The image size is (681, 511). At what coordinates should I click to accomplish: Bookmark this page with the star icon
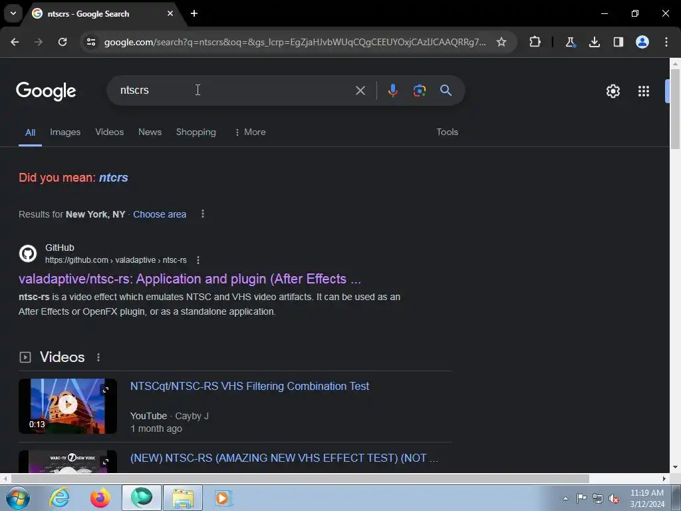501,42
